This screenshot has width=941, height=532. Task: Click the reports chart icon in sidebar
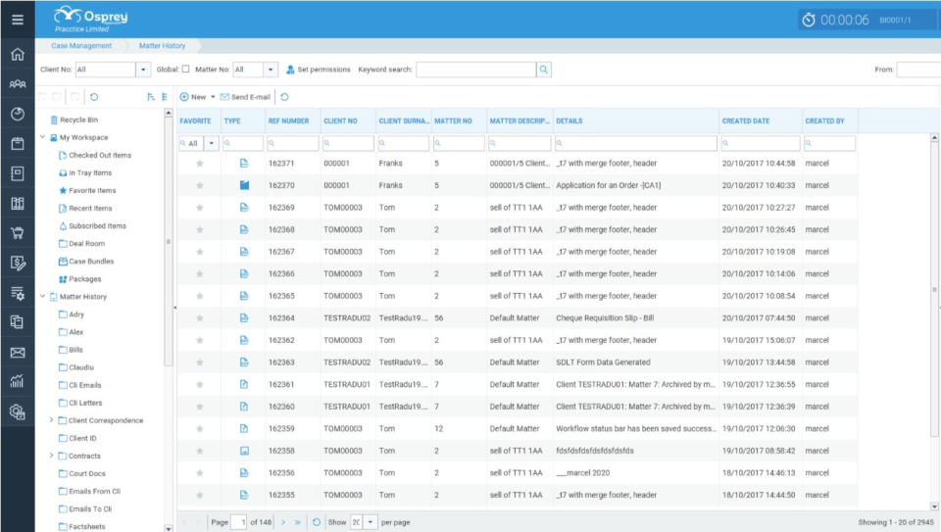click(x=17, y=381)
